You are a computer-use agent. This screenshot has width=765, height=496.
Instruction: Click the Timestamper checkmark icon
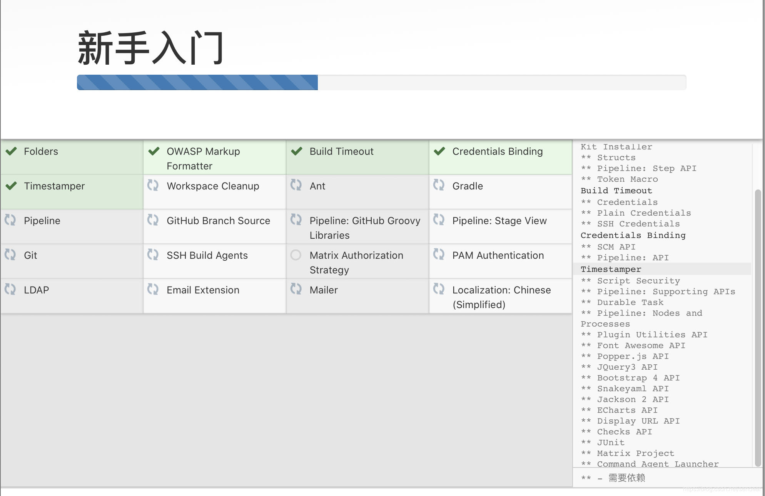click(x=11, y=186)
